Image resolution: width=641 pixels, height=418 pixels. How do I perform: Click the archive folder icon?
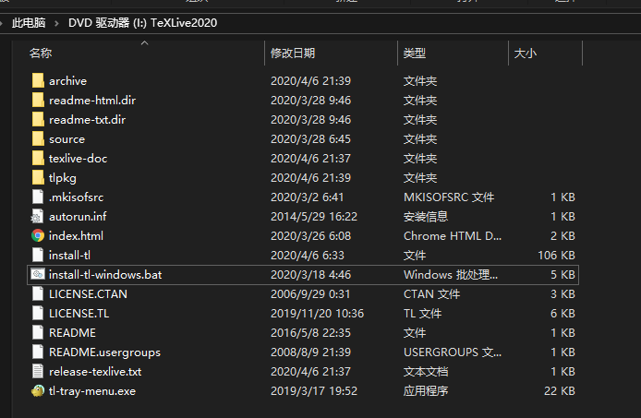point(38,81)
